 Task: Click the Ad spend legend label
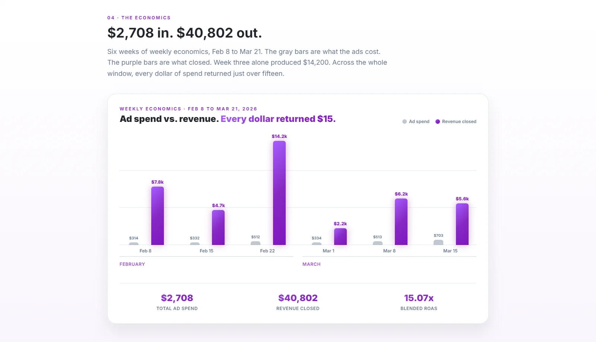point(419,122)
